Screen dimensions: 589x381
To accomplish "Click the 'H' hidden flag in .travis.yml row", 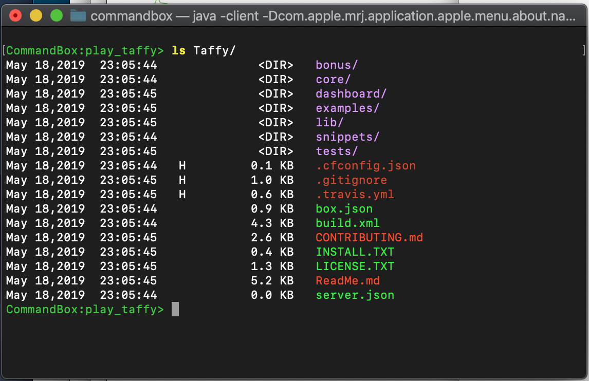I will point(182,194).
